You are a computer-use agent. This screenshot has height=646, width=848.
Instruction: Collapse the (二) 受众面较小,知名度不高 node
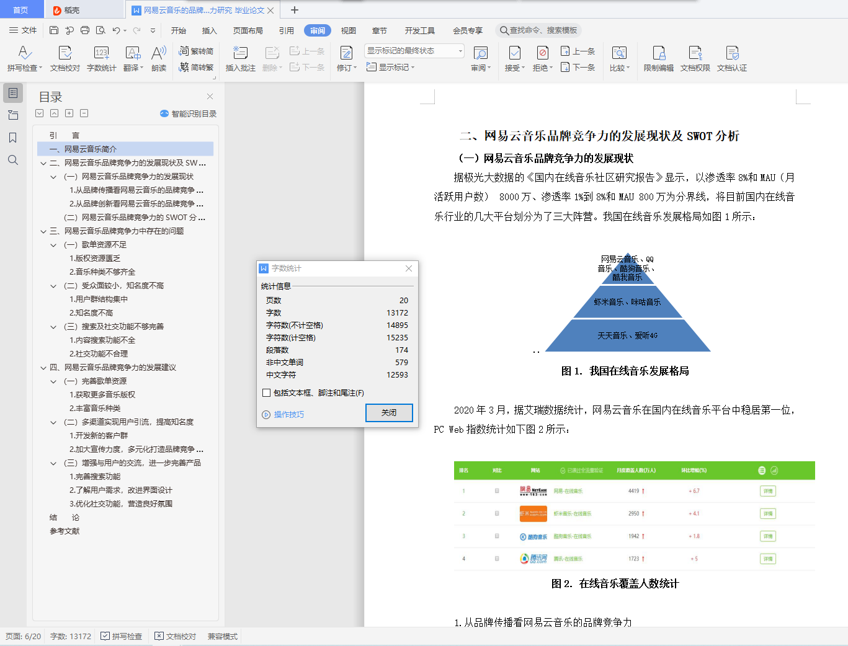(x=53, y=286)
